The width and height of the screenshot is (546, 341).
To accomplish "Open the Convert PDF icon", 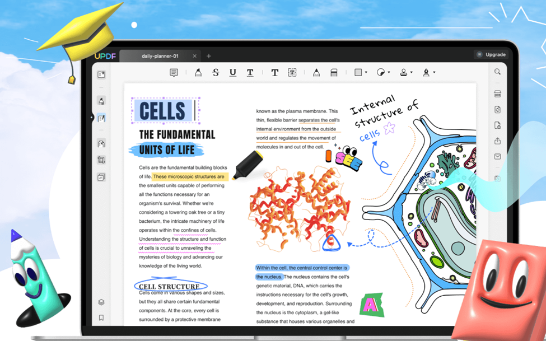I will [x=498, y=109].
